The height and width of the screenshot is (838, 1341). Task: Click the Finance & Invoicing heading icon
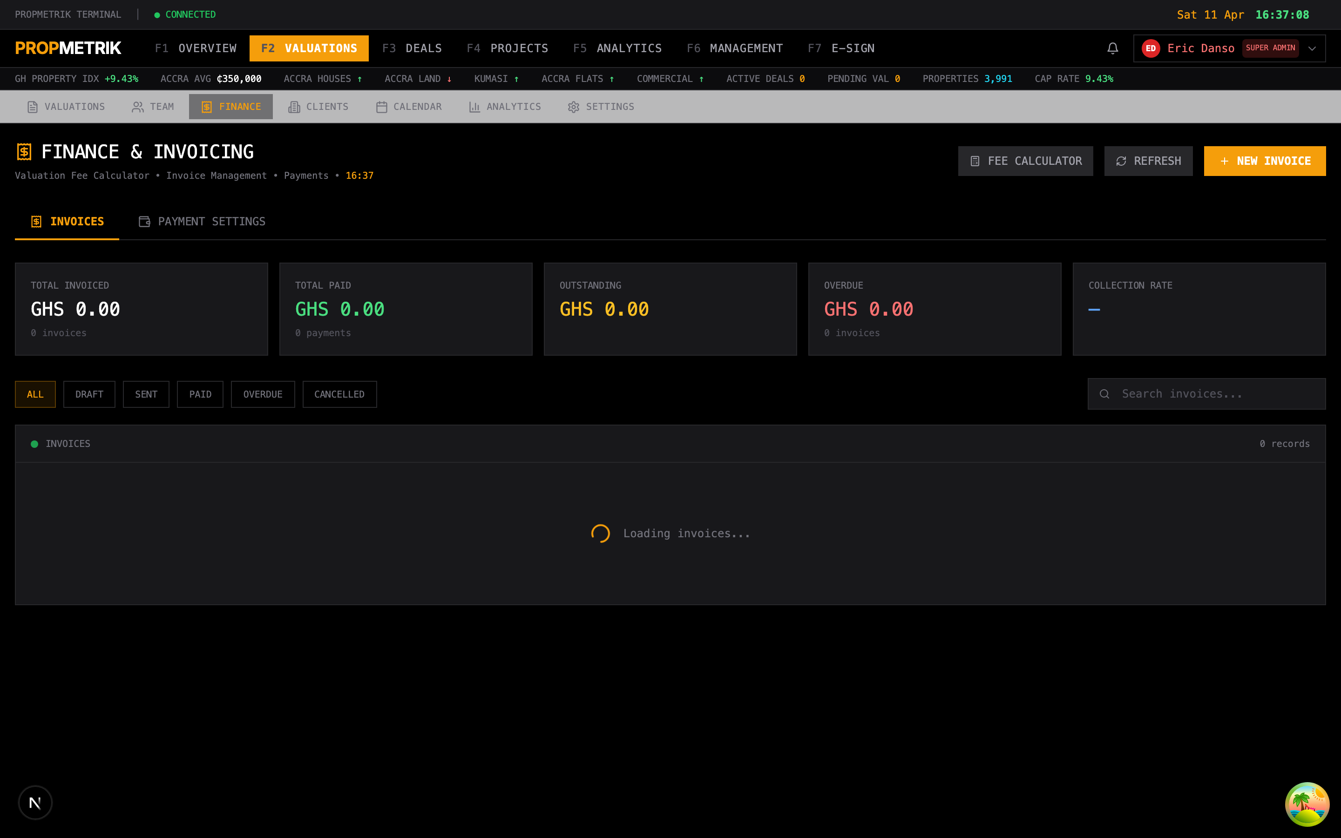24,151
